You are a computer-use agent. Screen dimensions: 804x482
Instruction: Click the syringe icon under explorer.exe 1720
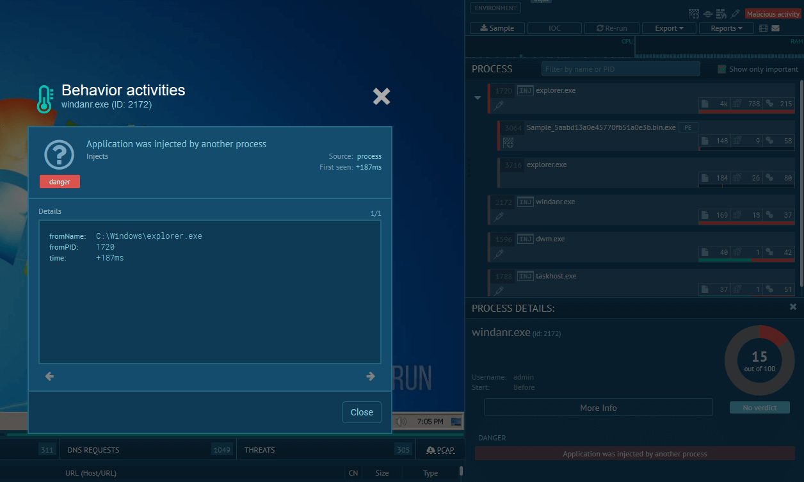click(499, 105)
